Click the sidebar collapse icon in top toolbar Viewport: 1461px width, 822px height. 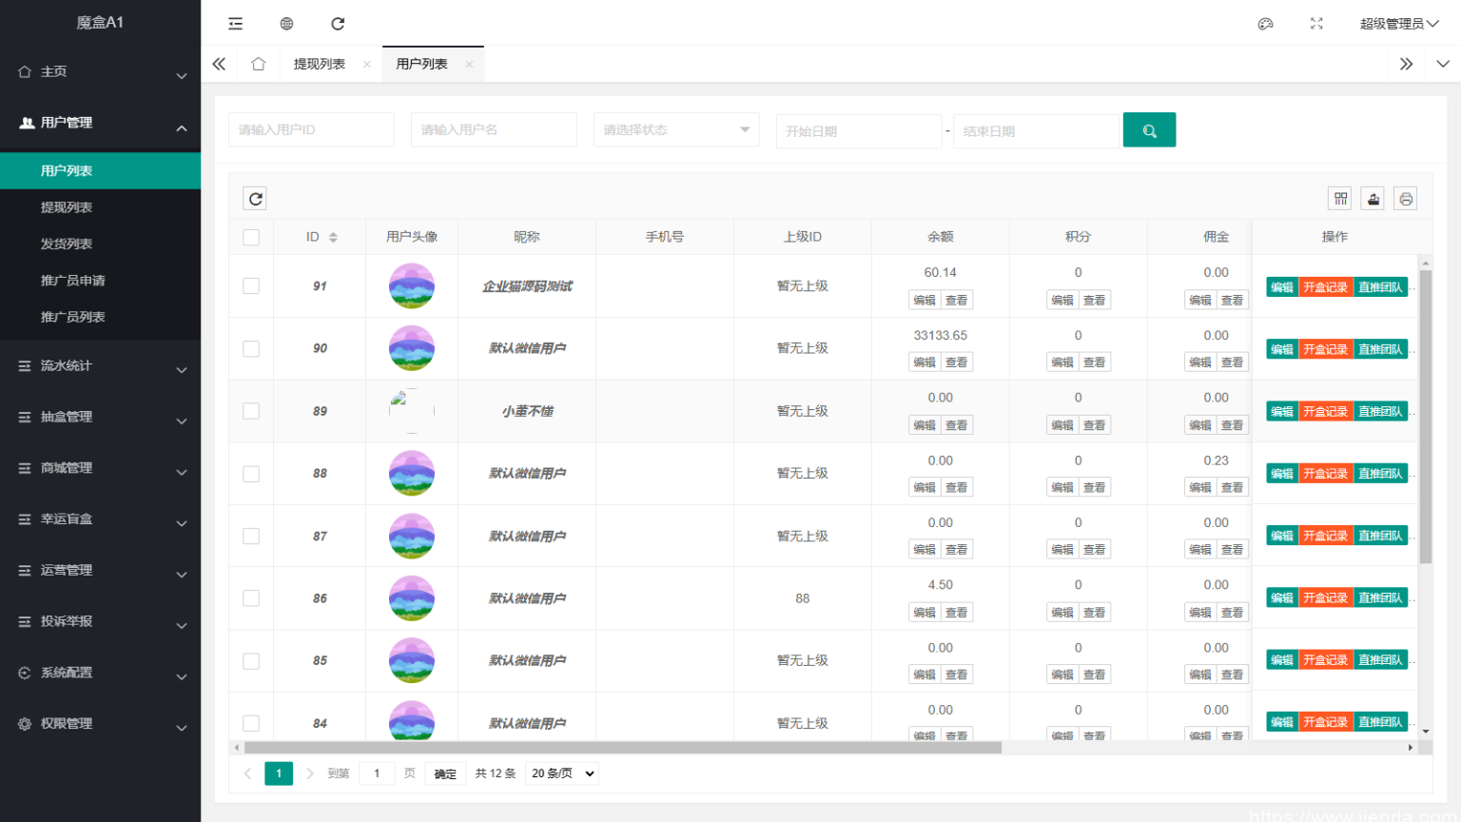[235, 23]
